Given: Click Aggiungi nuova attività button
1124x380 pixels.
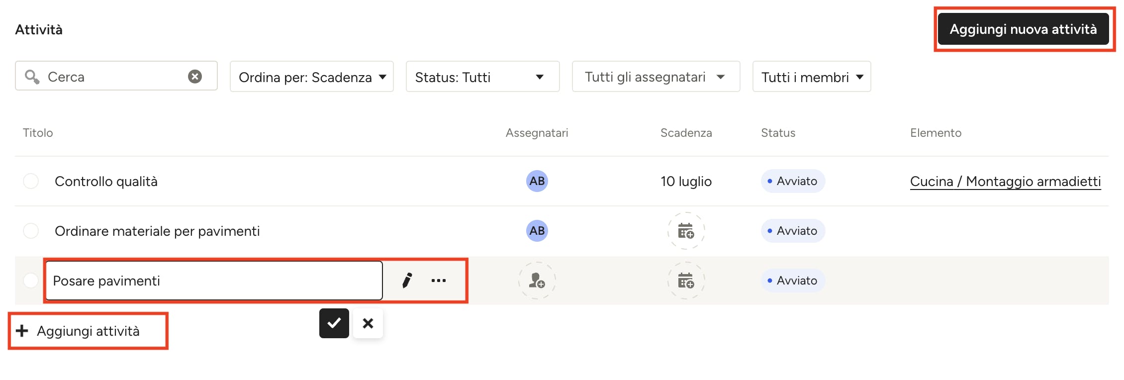Looking at the screenshot, I should pyautogui.click(x=1023, y=29).
